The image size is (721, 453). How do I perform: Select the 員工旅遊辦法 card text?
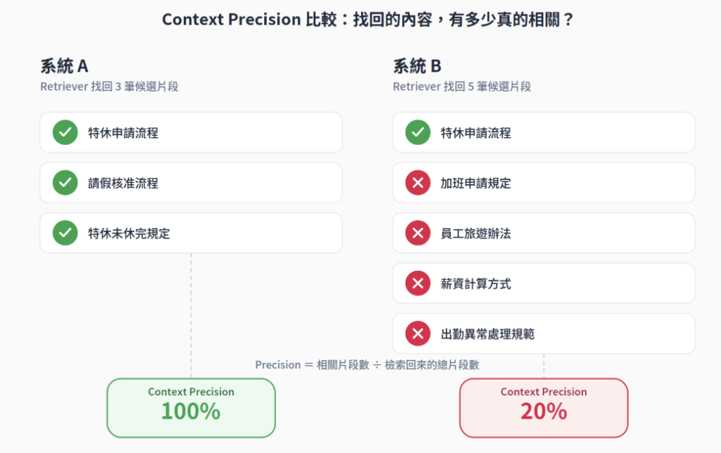(x=476, y=234)
